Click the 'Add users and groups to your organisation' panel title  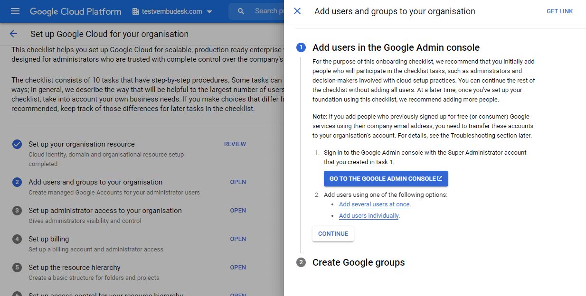(395, 11)
